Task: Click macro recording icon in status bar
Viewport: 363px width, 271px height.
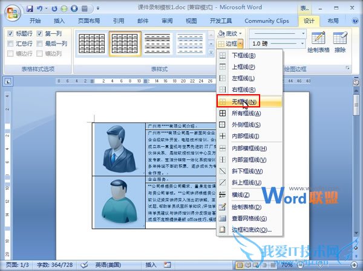Action: (x=167, y=264)
